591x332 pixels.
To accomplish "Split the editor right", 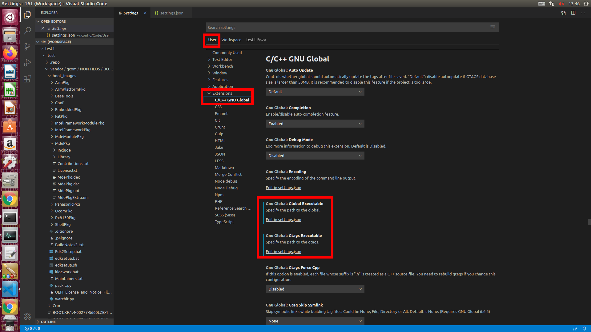I will point(573,13).
